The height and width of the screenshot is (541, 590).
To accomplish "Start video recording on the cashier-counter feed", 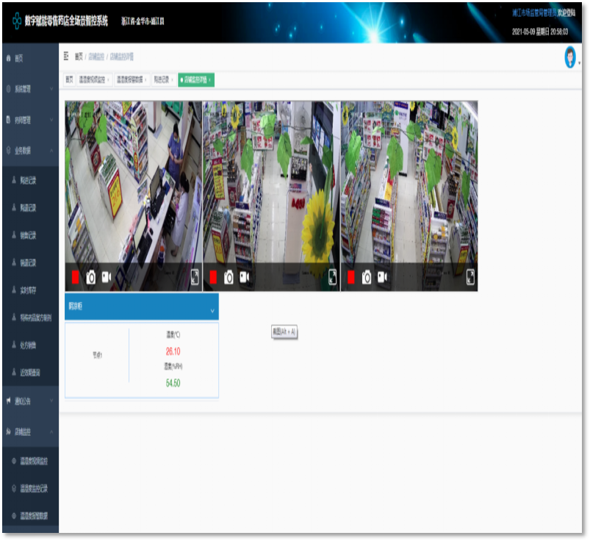I will coord(107,277).
